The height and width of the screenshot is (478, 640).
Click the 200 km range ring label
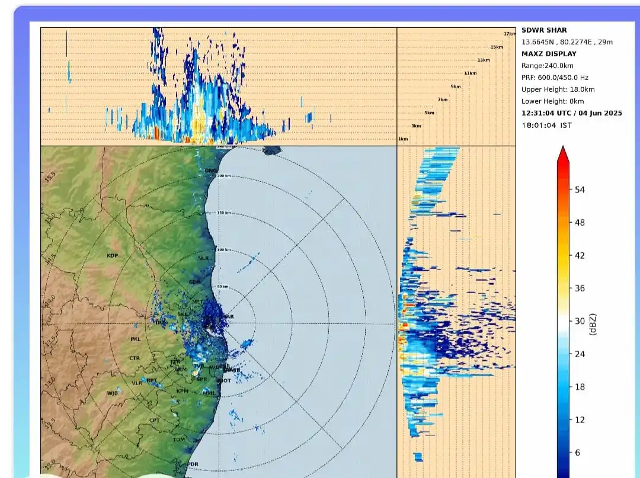point(223,176)
